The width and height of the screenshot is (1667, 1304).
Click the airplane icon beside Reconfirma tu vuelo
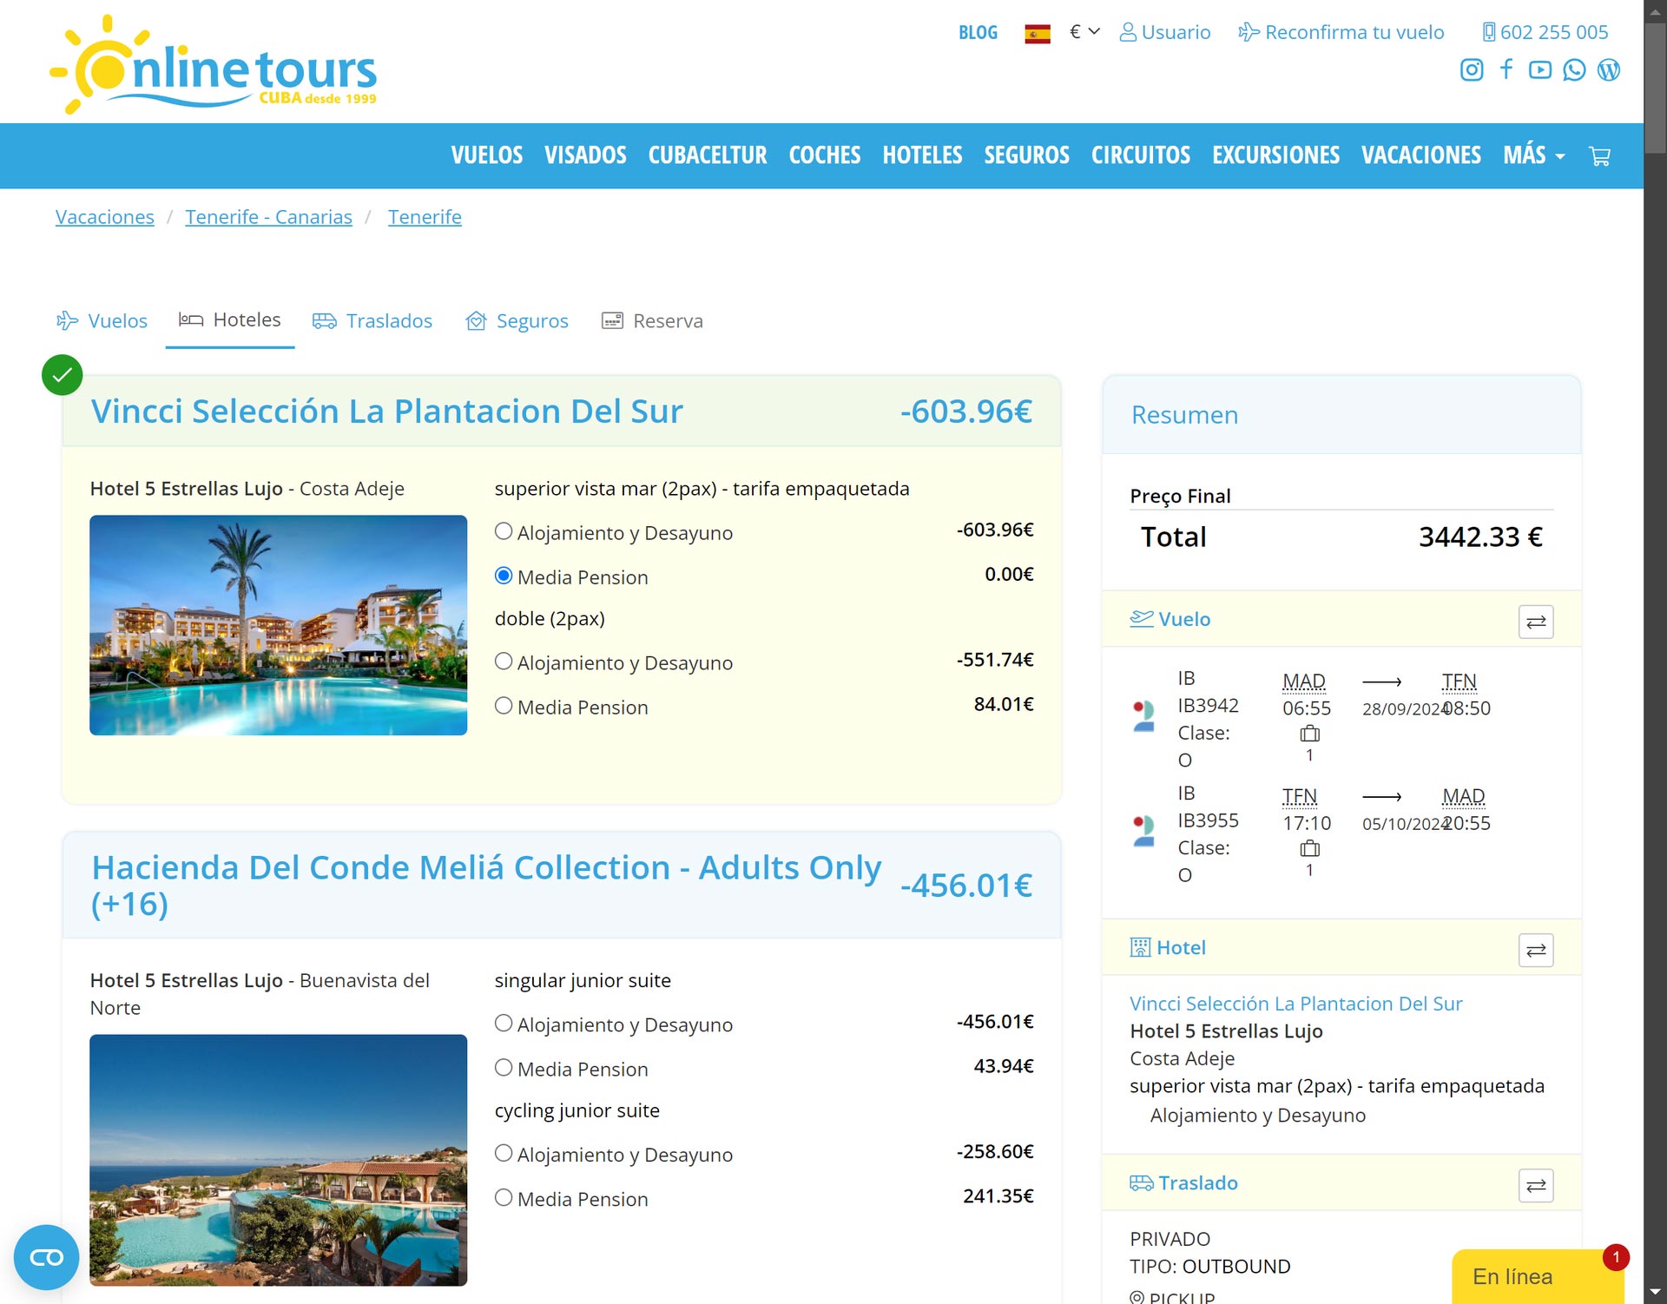click(1249, 32)
